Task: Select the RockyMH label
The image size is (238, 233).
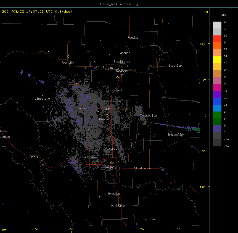Action: (68, 63)
